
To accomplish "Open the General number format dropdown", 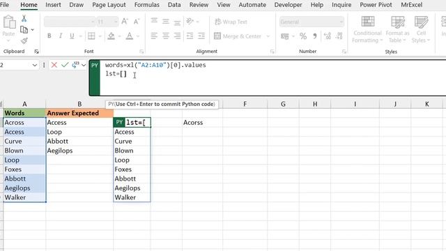I will [x=341, y=22].
